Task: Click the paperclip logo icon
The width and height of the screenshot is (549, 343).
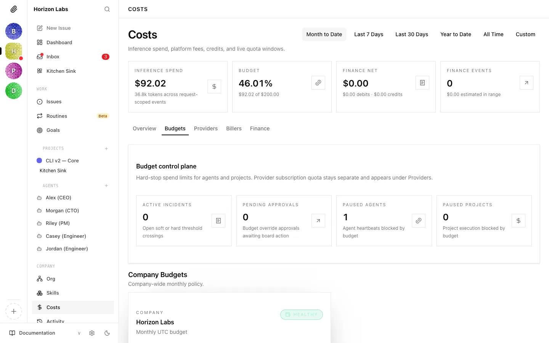Action: point(14,9)
